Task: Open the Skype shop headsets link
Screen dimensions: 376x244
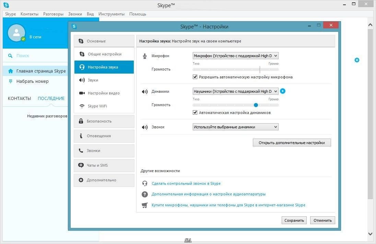Action: click(228, 205)
